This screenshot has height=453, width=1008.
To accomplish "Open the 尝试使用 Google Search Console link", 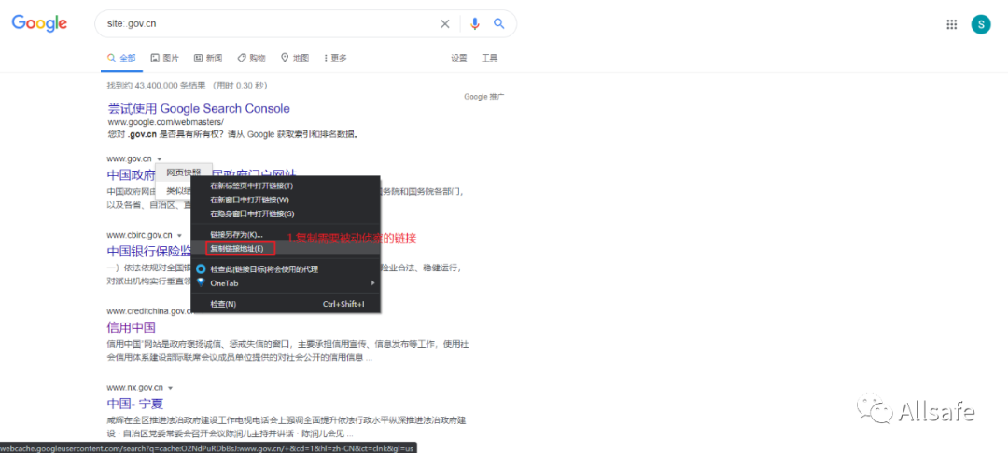I will pyautogui.click(x=199, y=108).
